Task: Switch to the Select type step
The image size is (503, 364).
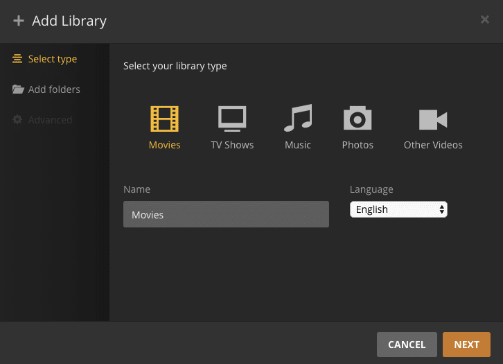Action: 53,59
